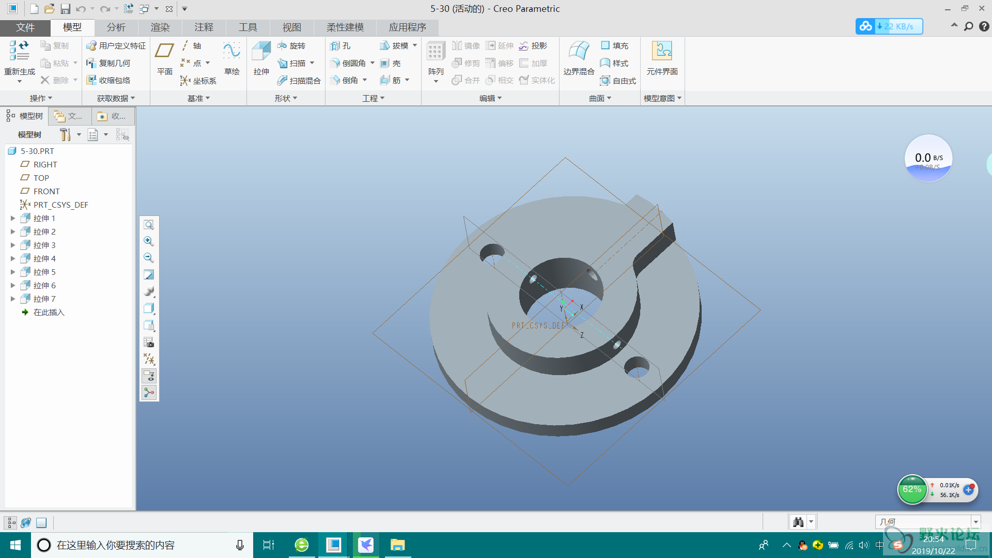
Task: Select the 边界混合 (Boundary Blend) tool
Action: [x=579, y=58]
